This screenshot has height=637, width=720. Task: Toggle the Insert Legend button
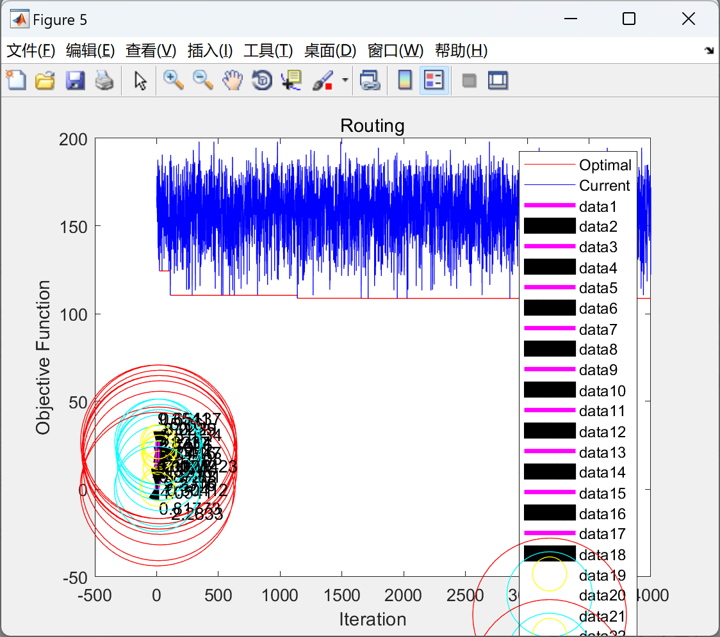coord(434,80)
